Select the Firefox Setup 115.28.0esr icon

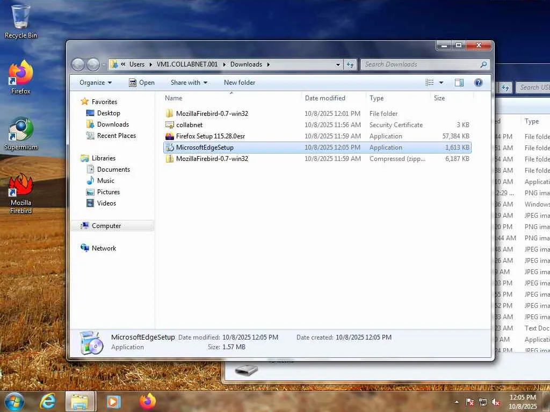169,136
